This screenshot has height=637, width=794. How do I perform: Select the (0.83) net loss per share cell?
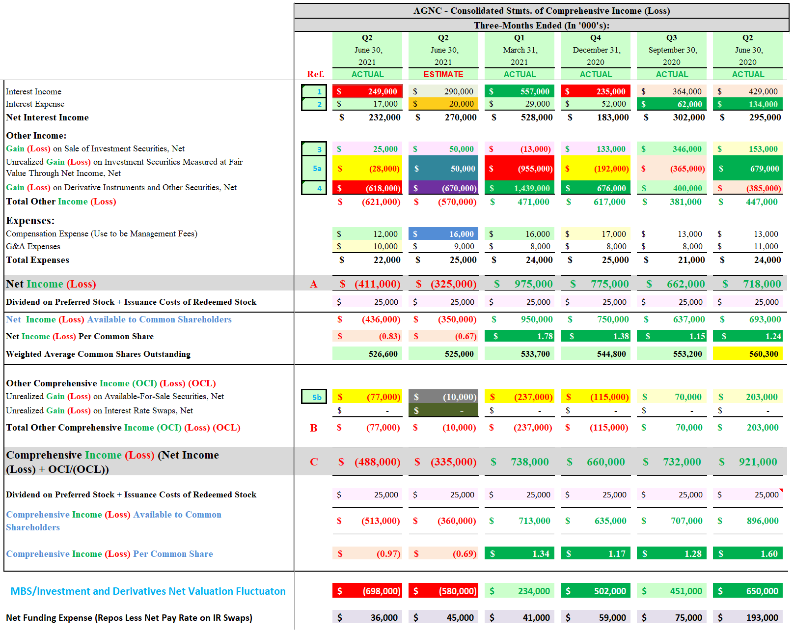367,336
